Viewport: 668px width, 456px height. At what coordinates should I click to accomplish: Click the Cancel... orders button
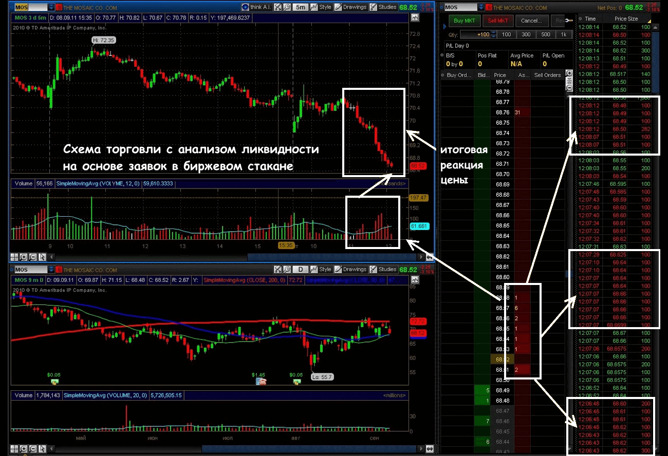[x=531, y=21]
